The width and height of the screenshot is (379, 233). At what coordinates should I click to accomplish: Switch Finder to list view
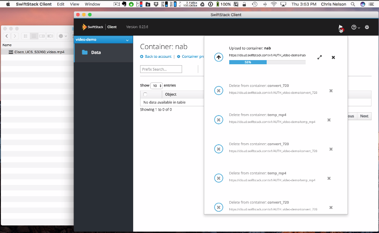tap(34, 36)
